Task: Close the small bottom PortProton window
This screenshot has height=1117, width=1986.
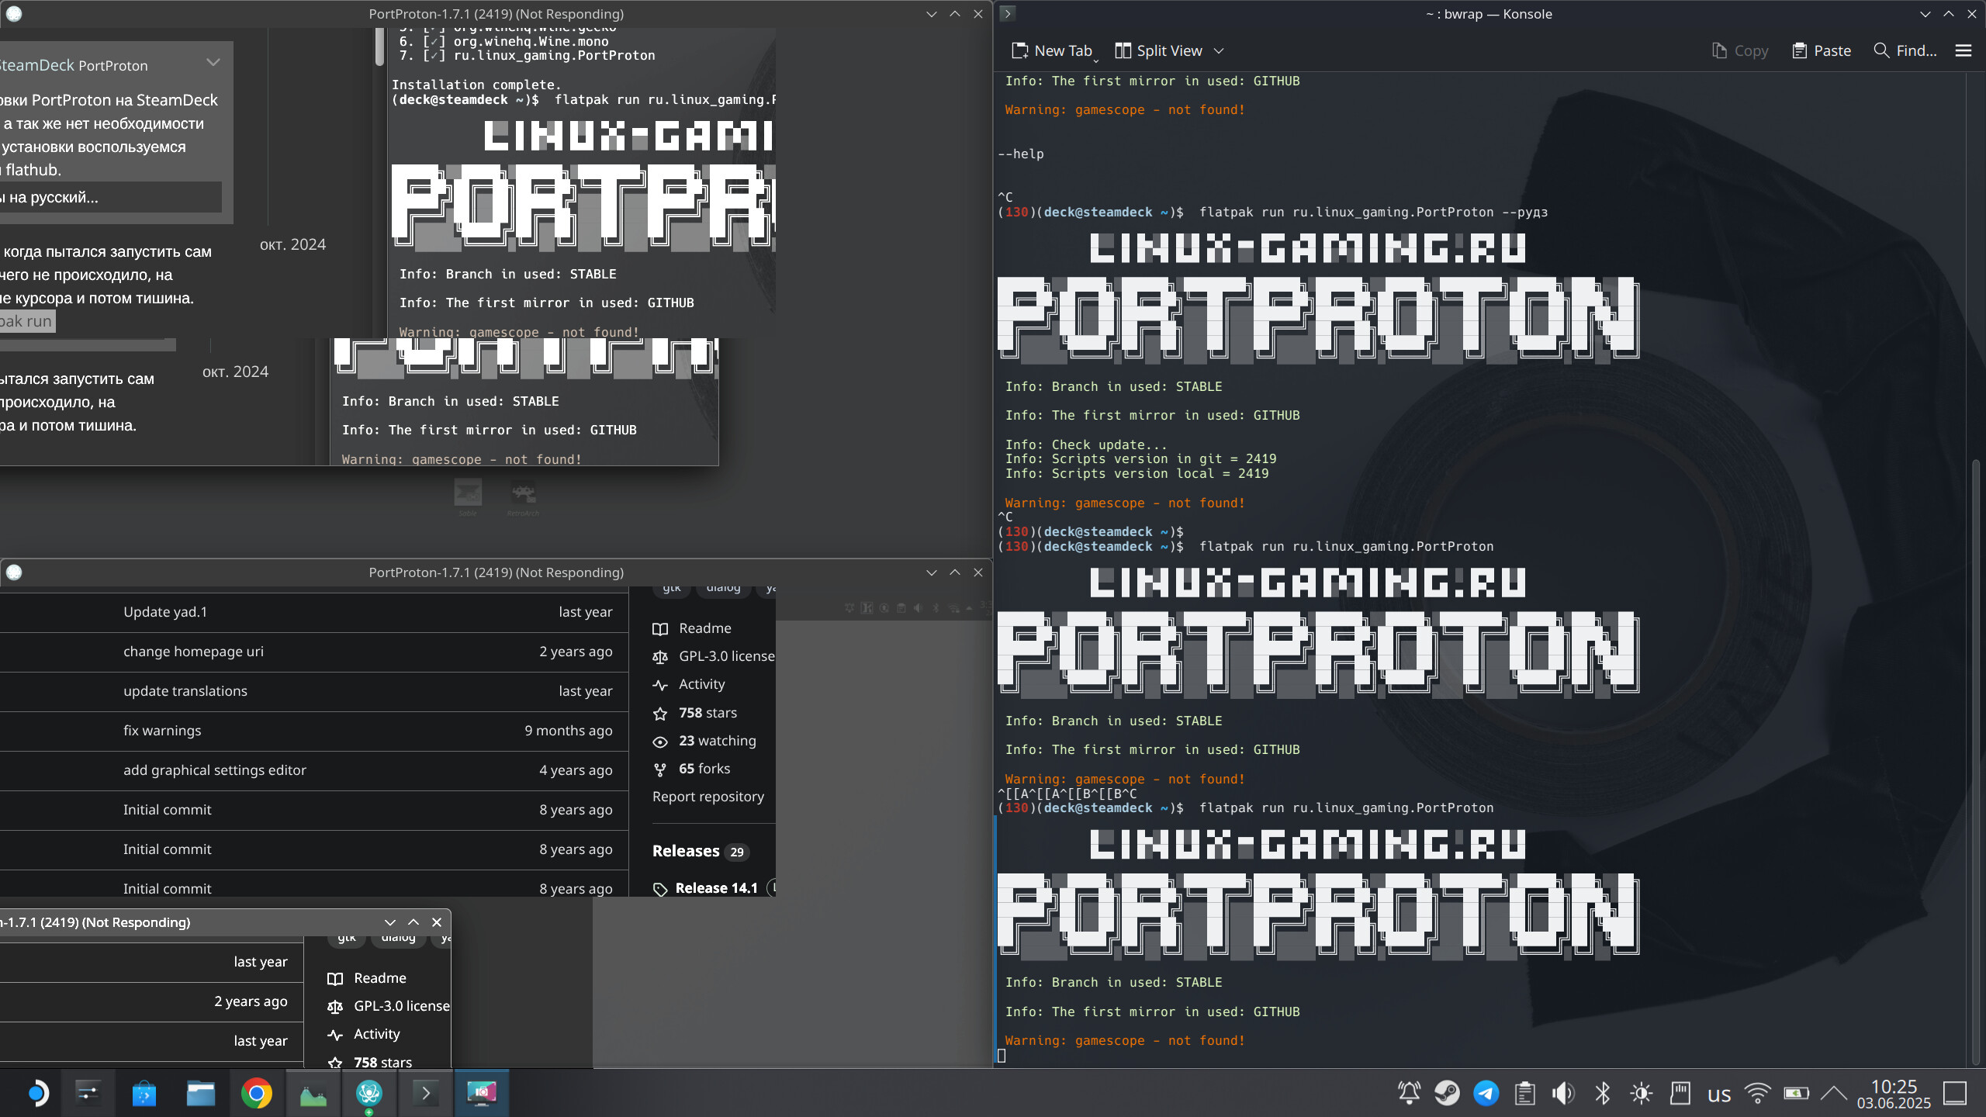Action: click(437, 922)
